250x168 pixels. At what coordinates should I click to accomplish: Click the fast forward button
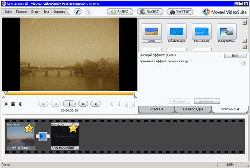(x=83, y=104)
